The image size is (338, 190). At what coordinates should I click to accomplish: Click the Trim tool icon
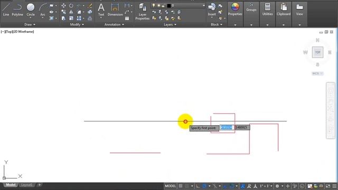(79, 6)
